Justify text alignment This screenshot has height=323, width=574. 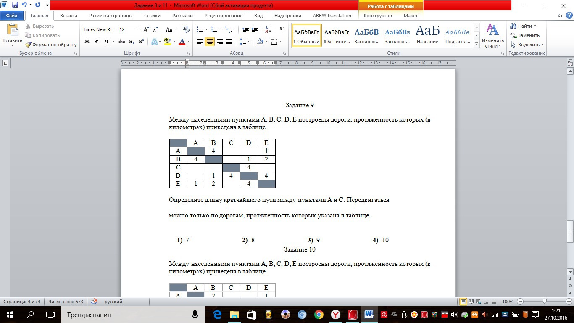pos(229,42)
